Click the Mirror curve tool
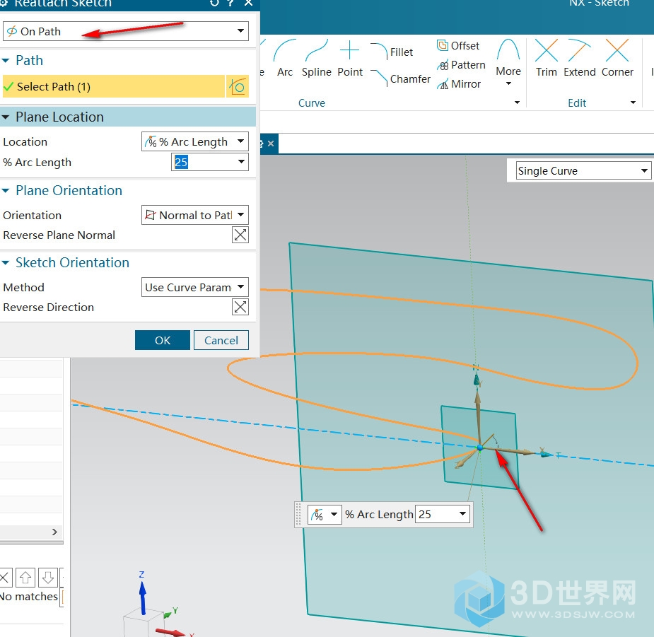 click(x=459, y=83)
